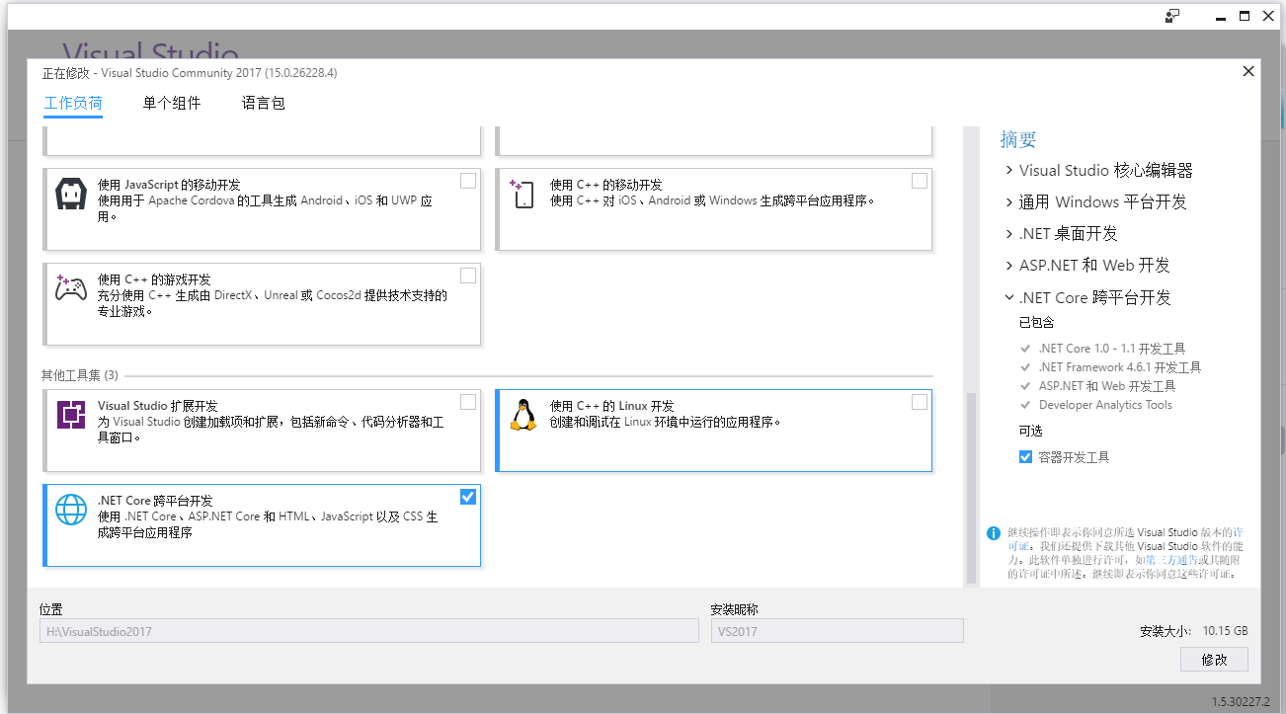Click the "Developer Analytics Tools" item
Screen dimensions: 1286x714
1105,405
